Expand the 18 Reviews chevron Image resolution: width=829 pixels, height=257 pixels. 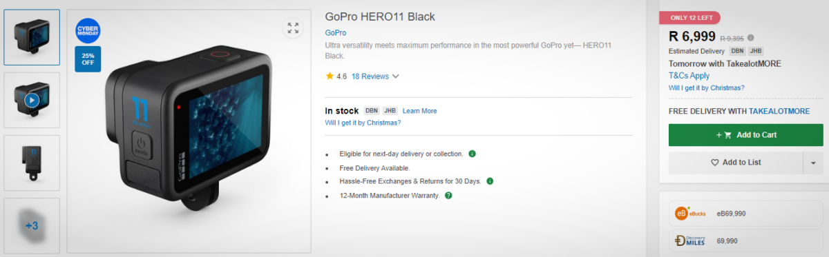pyautogui.click(x=396, y=76)
